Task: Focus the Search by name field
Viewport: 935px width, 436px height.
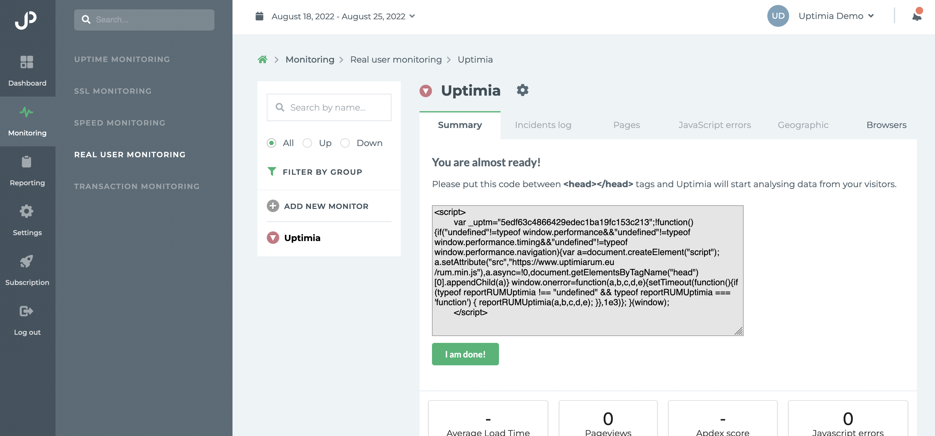Action: (x=328, y=107)
